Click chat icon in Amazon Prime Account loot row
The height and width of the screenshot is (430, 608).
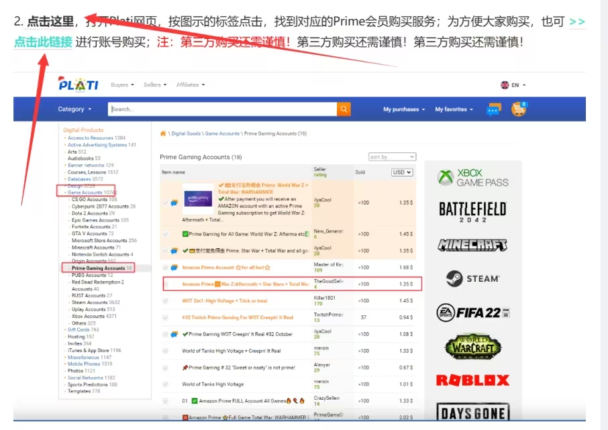[174, 267]
